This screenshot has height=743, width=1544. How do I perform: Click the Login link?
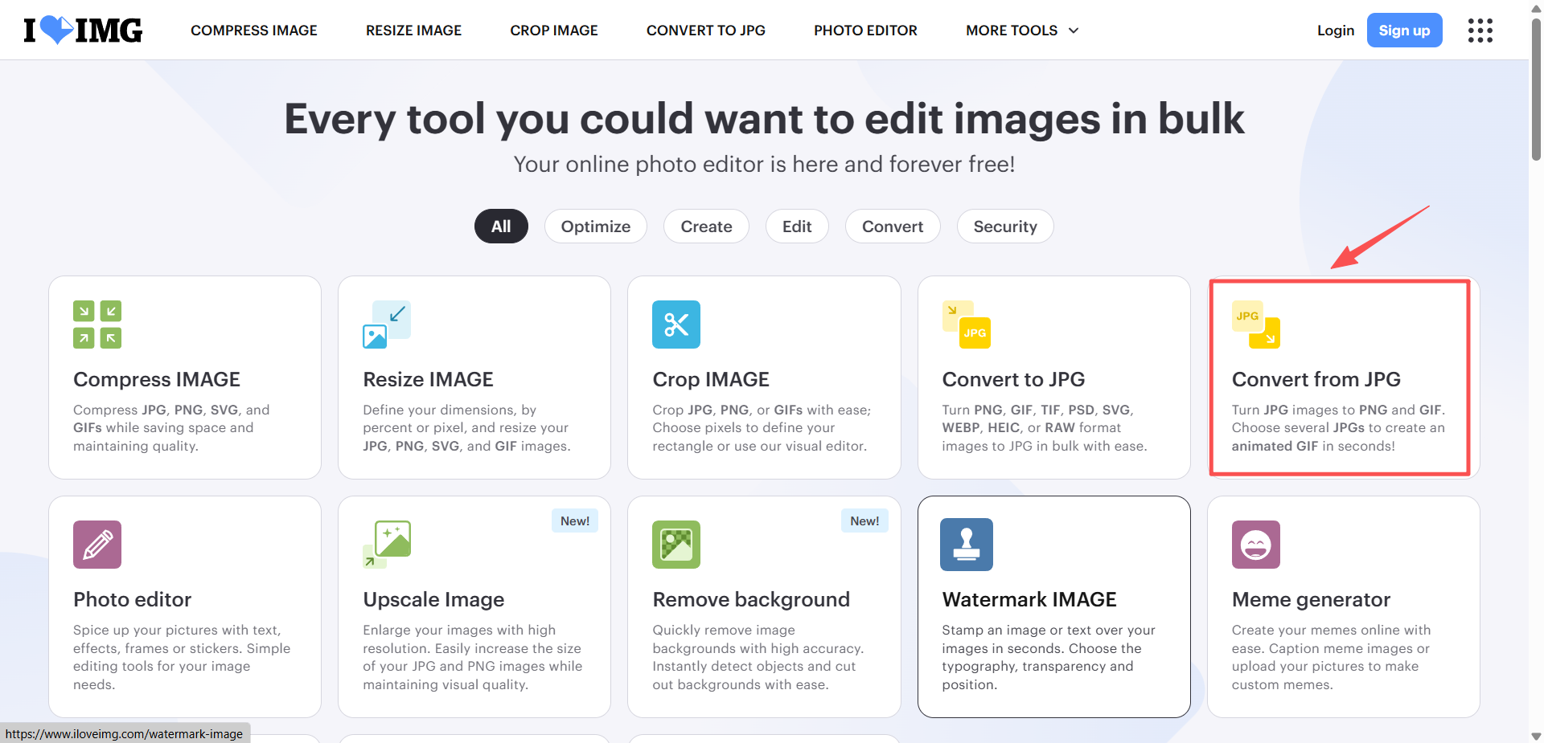coord(1335,31)
